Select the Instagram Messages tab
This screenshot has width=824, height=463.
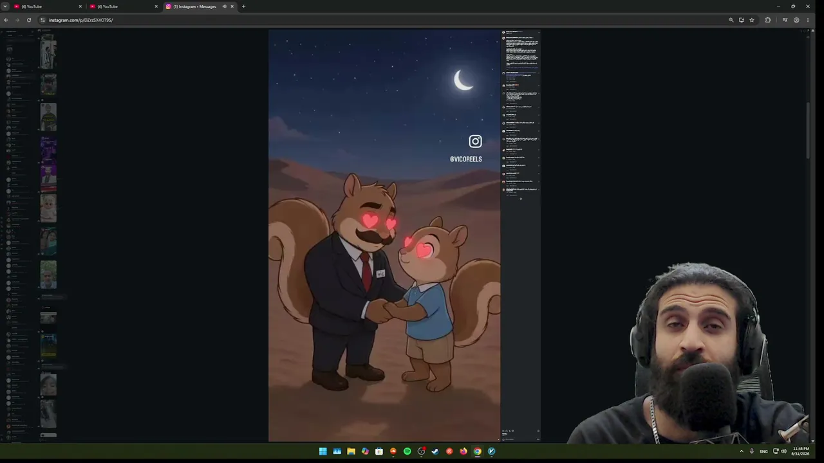(x=200, y=6)
